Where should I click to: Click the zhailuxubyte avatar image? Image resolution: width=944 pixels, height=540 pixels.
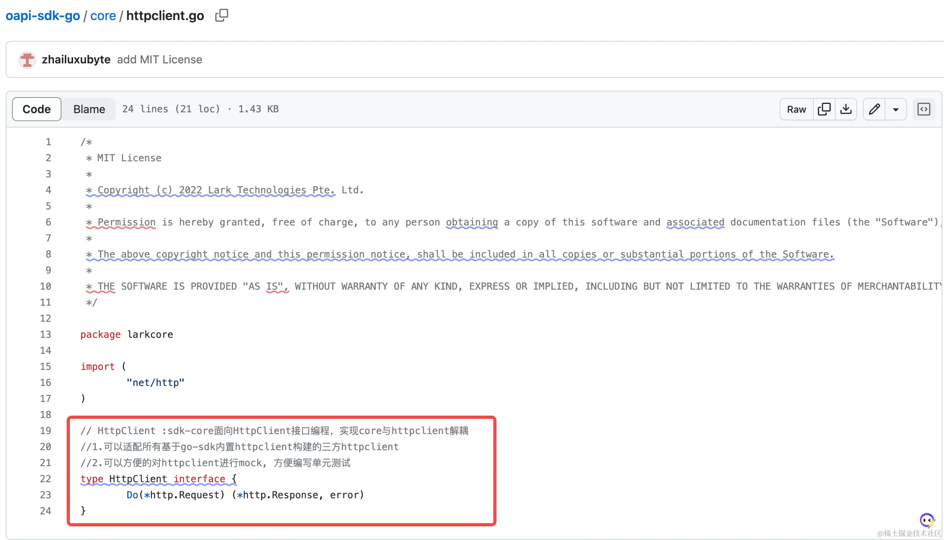click(27, 60)
